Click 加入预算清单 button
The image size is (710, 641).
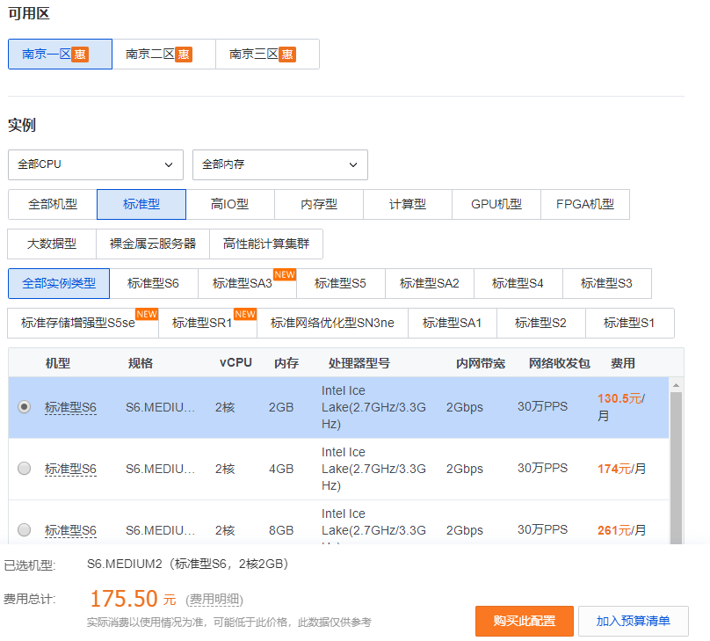[633, 621]
